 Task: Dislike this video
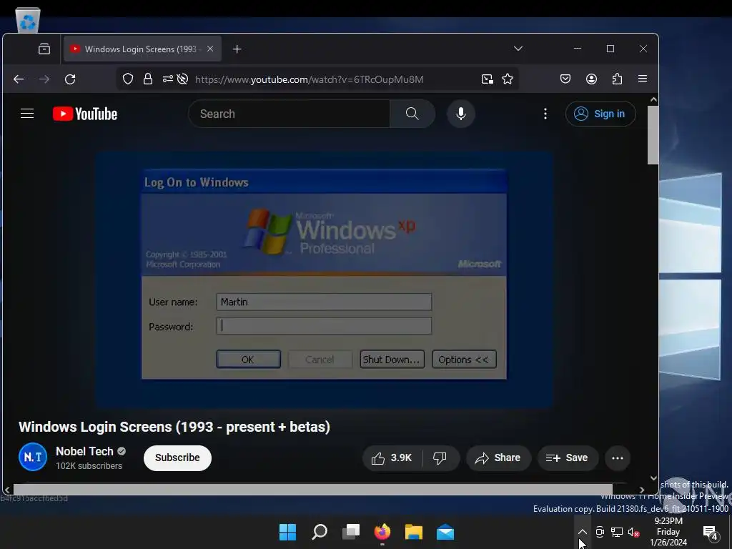coord(440,458)
